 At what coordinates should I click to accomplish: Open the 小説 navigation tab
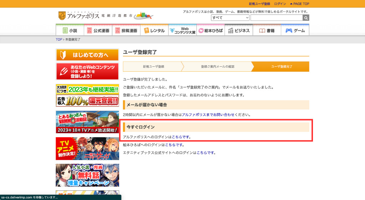pyautogui.click(x=70, y=30)
